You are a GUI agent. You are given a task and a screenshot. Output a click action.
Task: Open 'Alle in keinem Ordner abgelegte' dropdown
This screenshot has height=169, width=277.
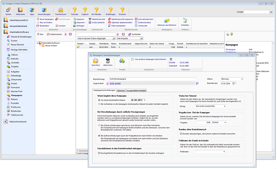coord(97,38)
